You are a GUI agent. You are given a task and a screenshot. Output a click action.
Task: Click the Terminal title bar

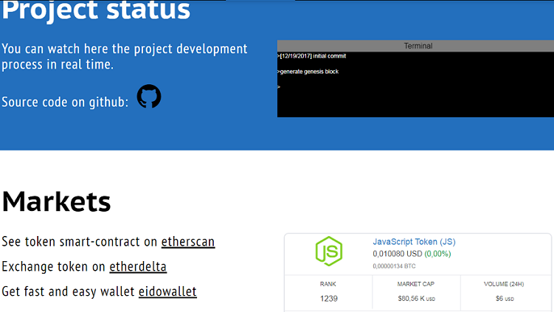coord(415,46)
